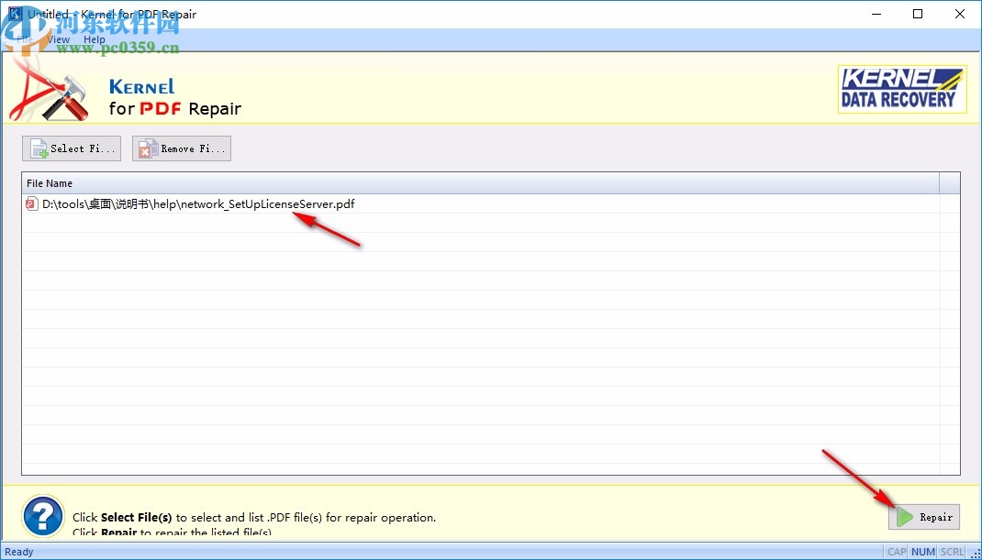The width and height of the screenshot is (982, 560).
Task: Click the green play icon on Repair button
Action: pos(903,517)
